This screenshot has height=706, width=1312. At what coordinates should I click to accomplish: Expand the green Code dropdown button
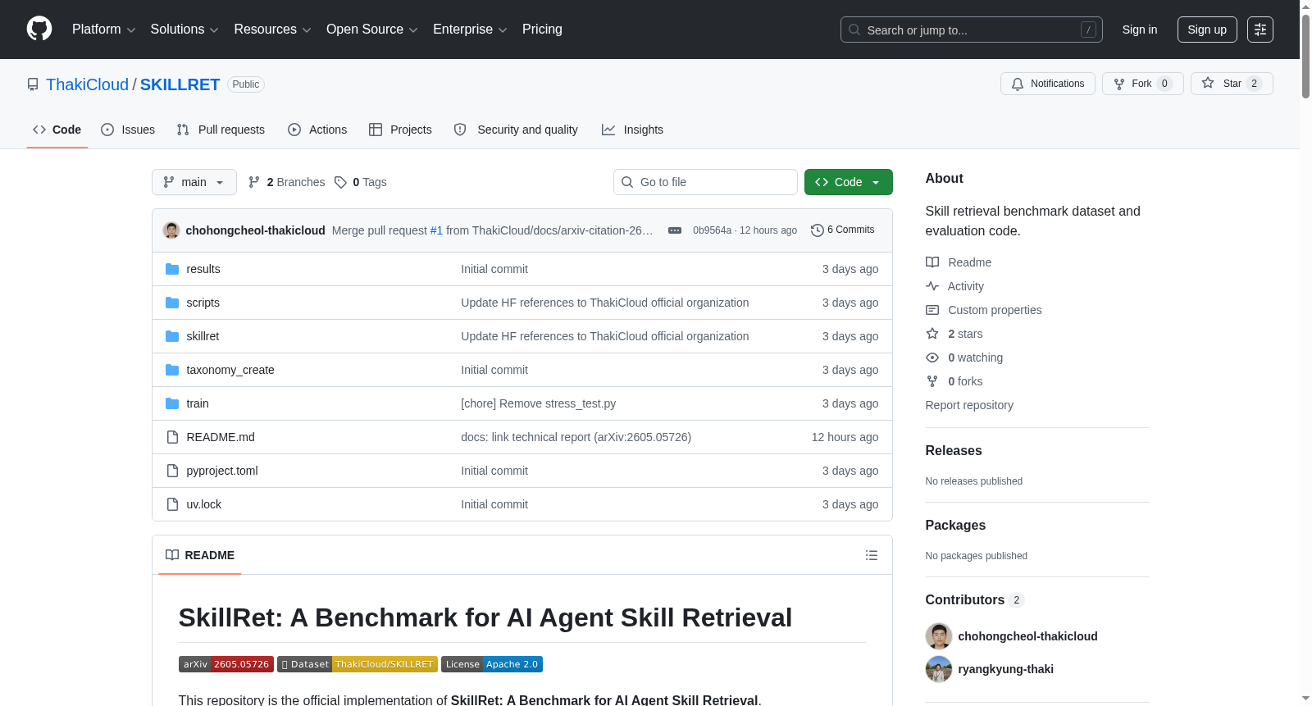pyautogui.click(x=849, y=182)
